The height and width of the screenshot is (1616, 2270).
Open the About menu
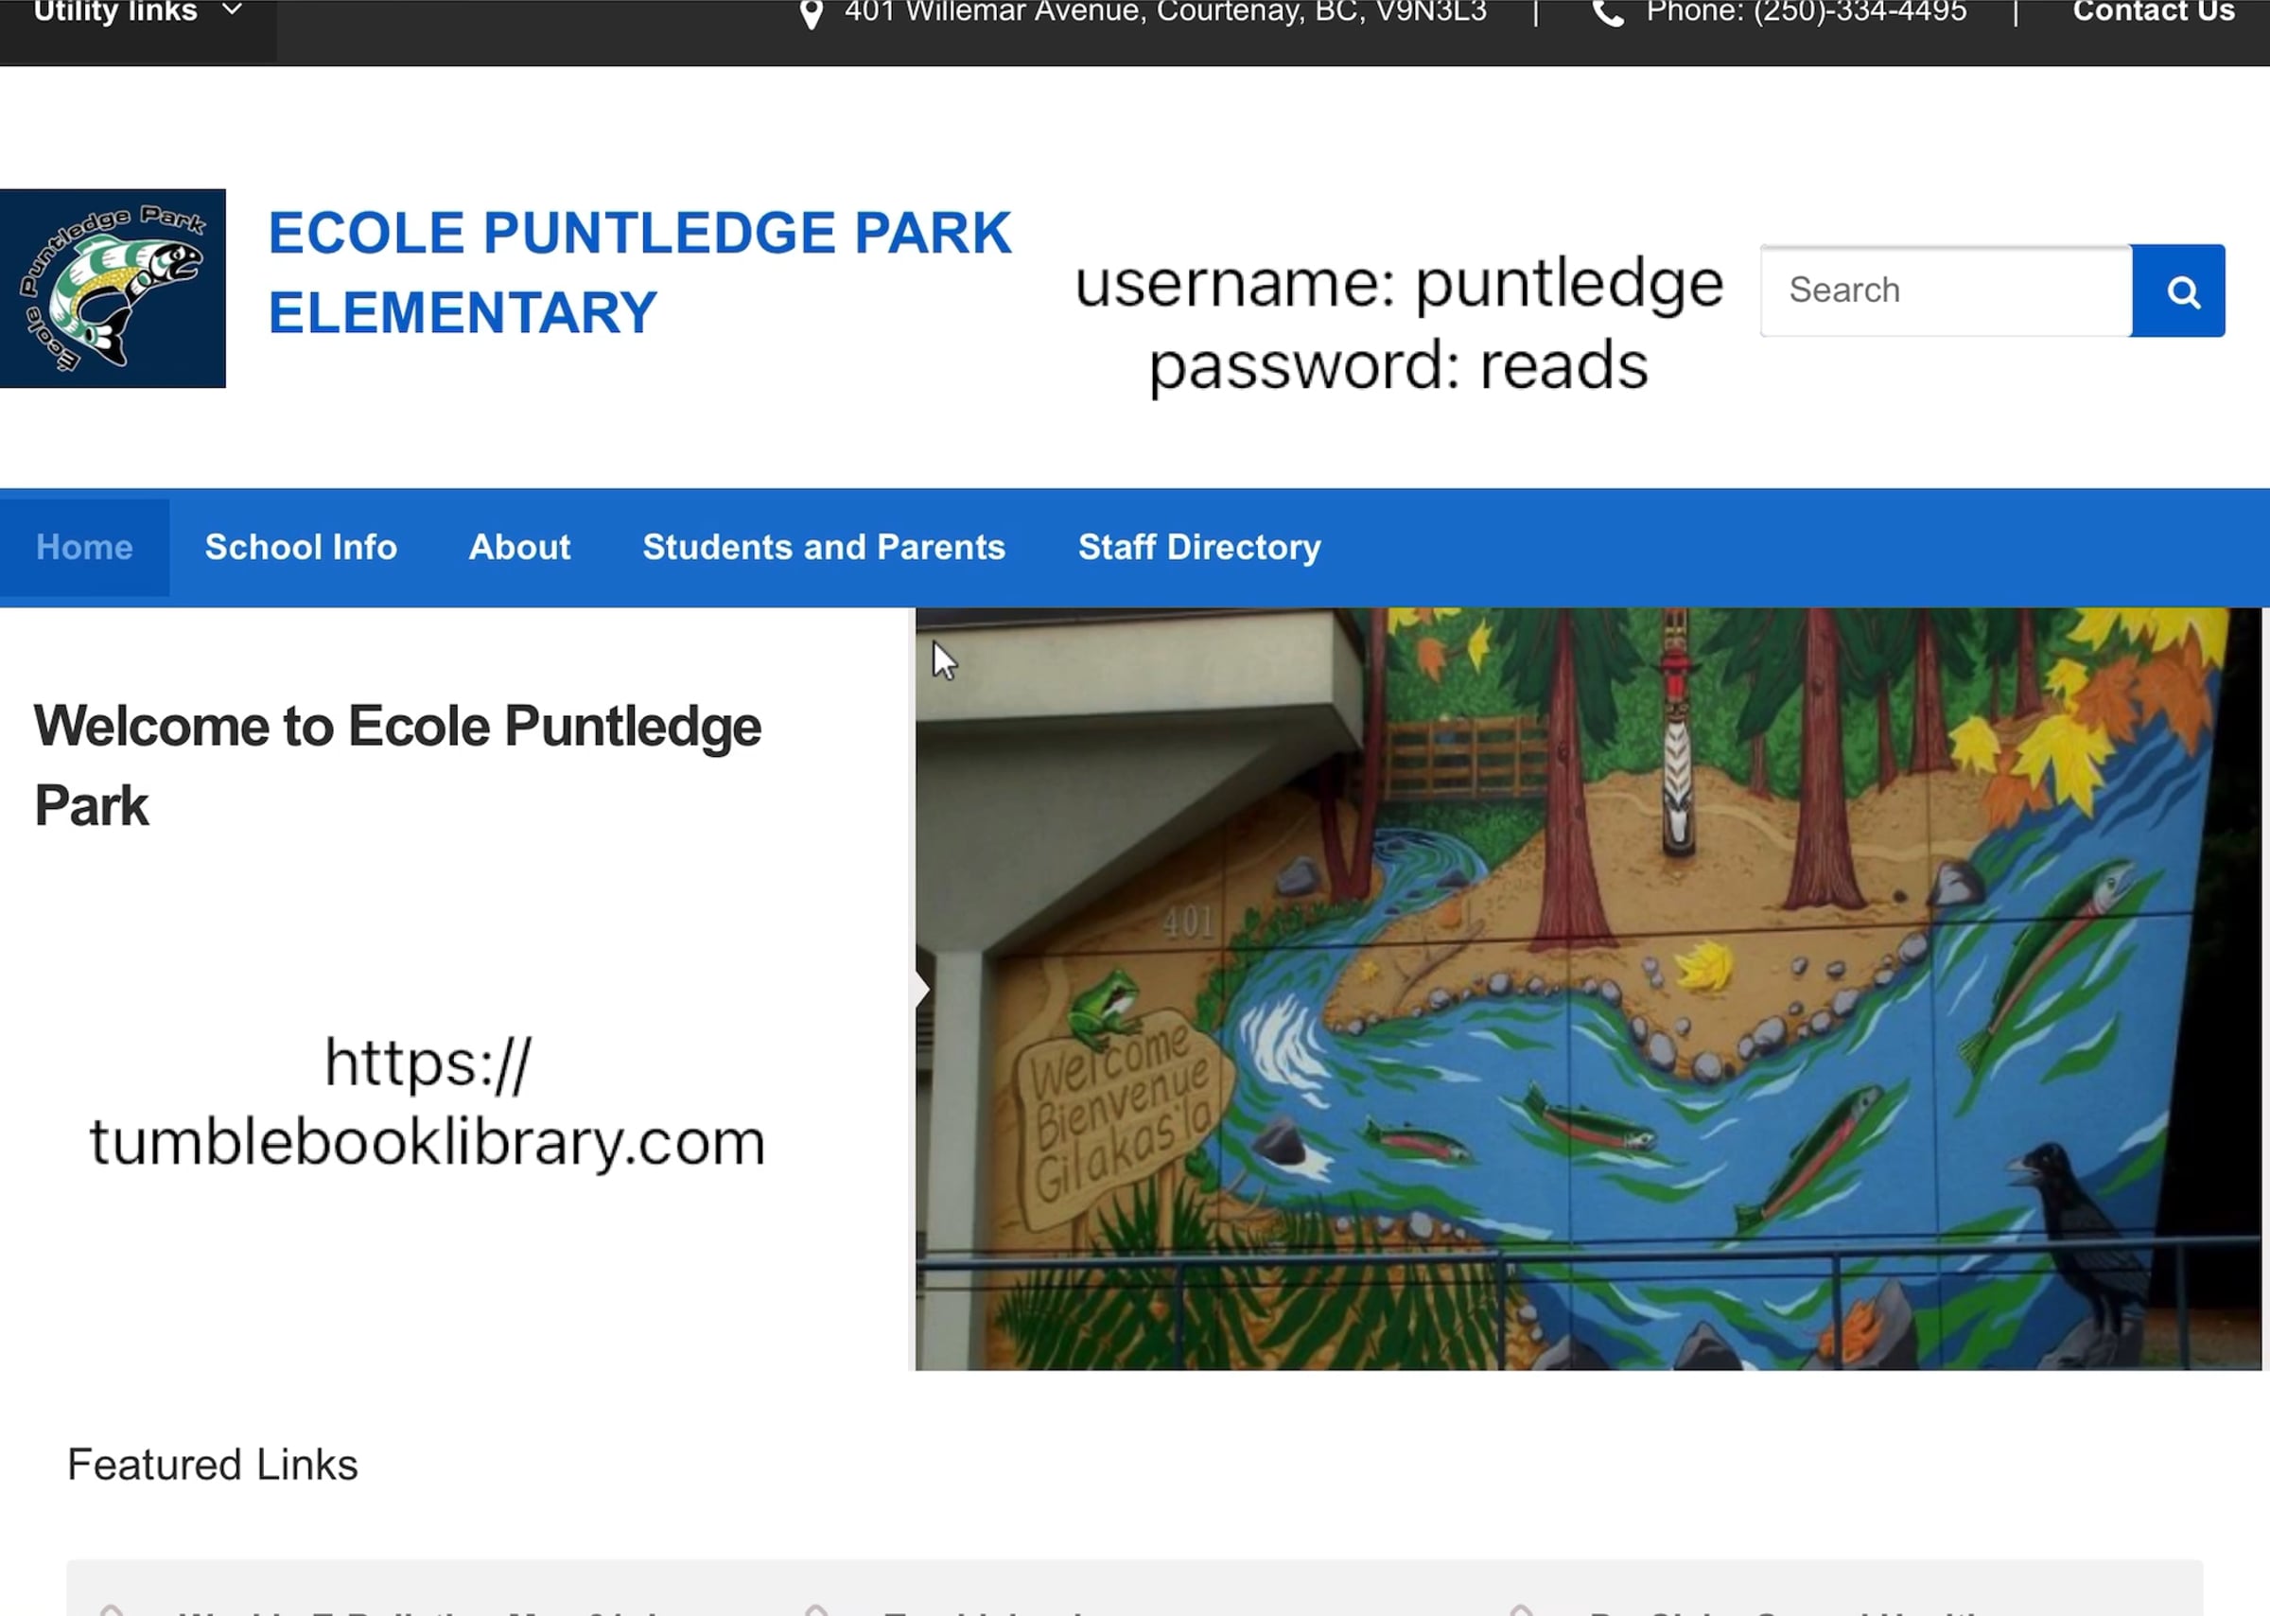click(x=519, y=547)
